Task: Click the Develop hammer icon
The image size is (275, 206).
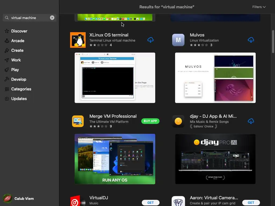Action: point(7,79)
